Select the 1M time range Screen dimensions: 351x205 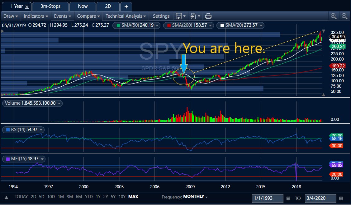click(61, 197)
